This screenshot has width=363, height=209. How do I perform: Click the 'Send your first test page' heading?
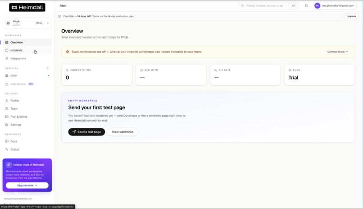tap(96, 107)
